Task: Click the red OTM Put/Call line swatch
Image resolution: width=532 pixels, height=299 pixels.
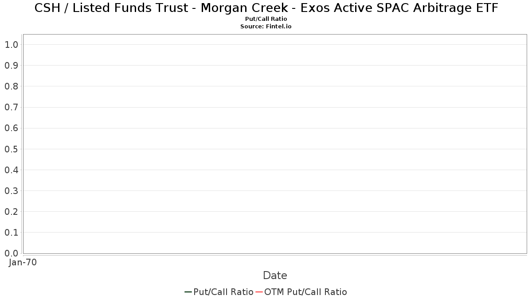Action: (259, 292)
